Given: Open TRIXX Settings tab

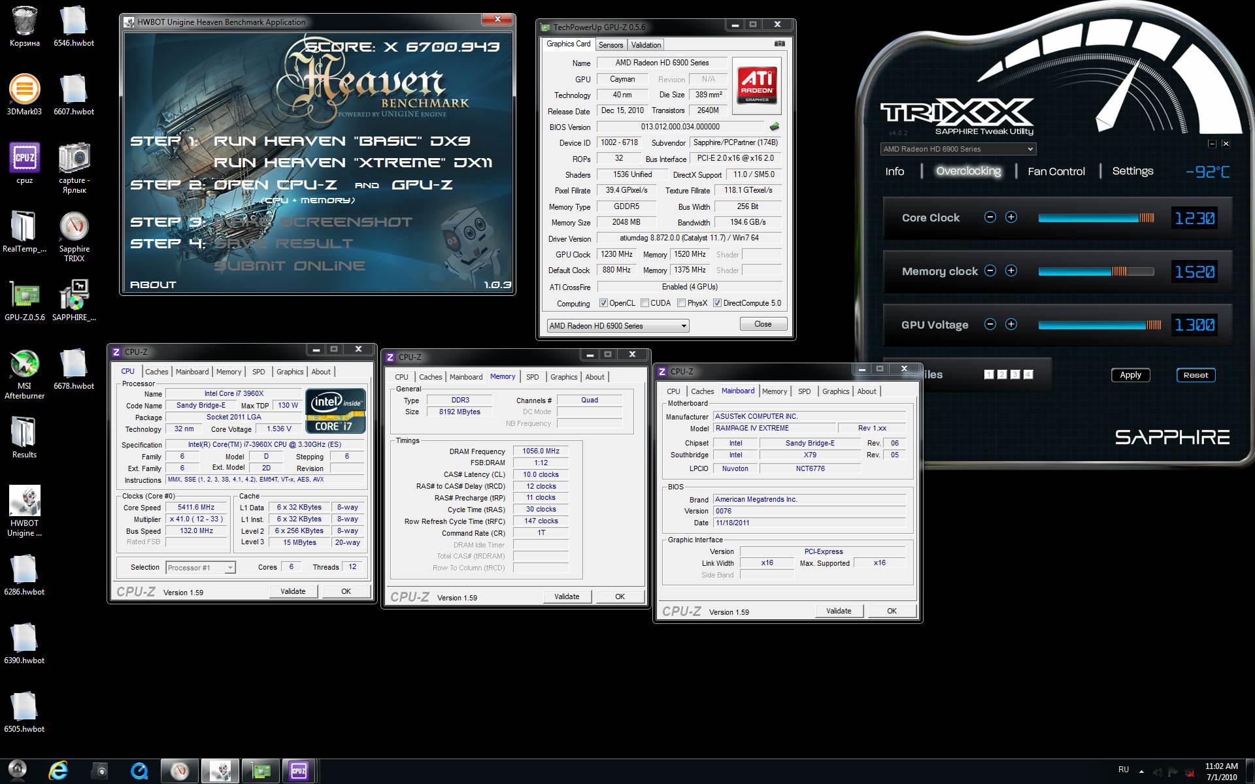Looking at the screenshot, I should (1132, 171).
